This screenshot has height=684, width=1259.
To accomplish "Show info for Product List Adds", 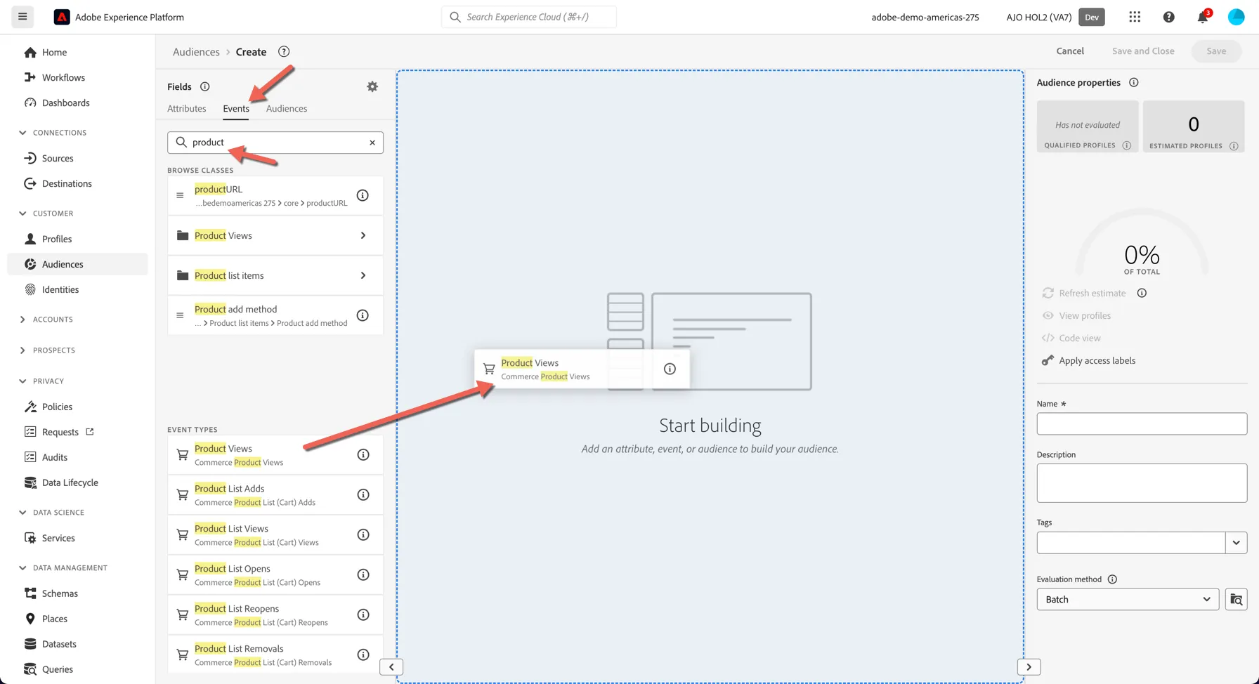I will pyautogui.click(x=363, y=494).
